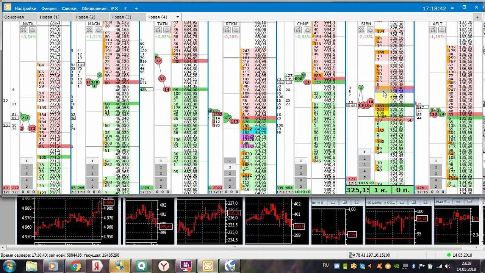Viewport: 485px width, 273px height.
Task: Open TATN panel gear settings
Action: tap(167, 30)
